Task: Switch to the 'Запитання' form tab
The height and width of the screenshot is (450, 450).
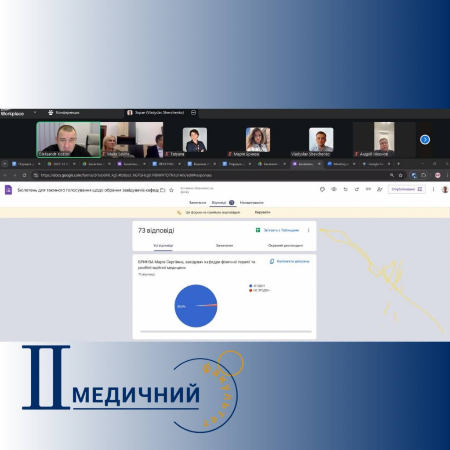Action: pyautogui.click(x=197, y=203)
